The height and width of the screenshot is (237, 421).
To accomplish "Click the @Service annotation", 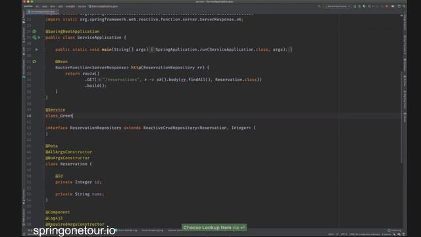I will coord(55,110).
